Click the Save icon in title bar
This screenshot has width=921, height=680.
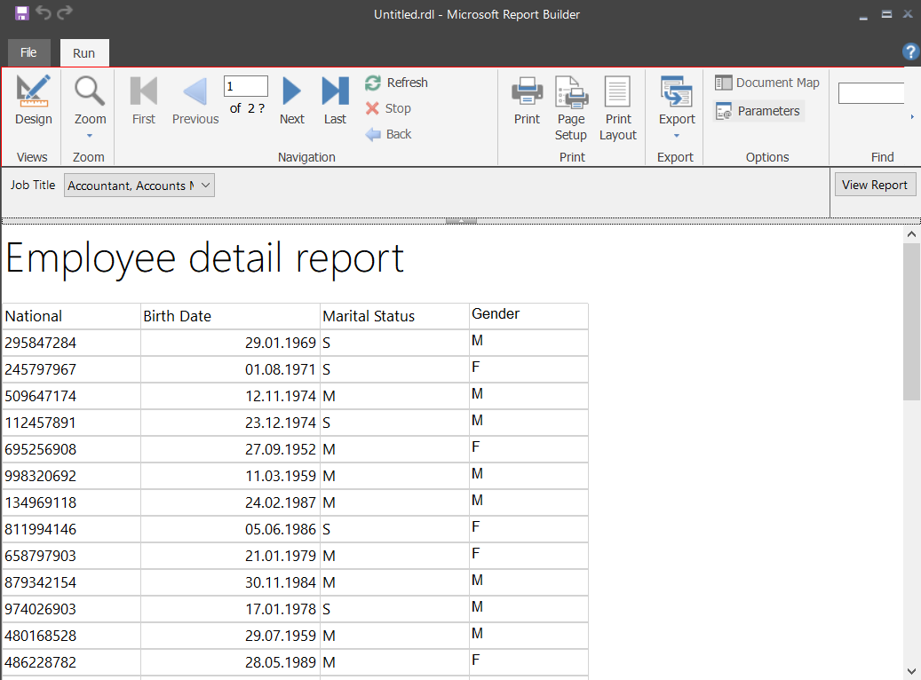tap(22, 13)
